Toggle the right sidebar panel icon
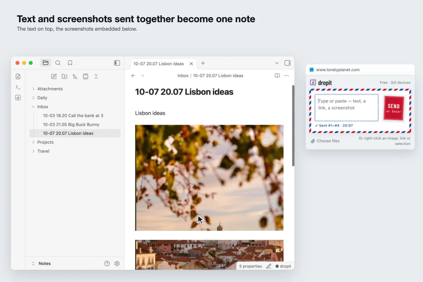Image resolution: width=423 pixels, height=282 pixels. 287,63
